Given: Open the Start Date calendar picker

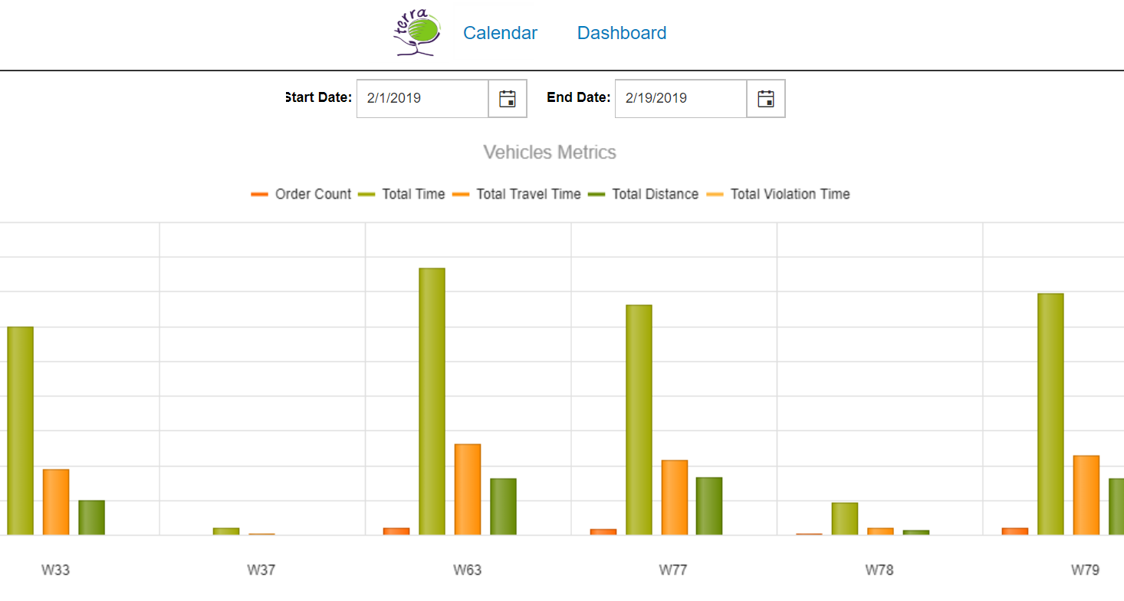Looking at the screenshot, I should [508, 98].
